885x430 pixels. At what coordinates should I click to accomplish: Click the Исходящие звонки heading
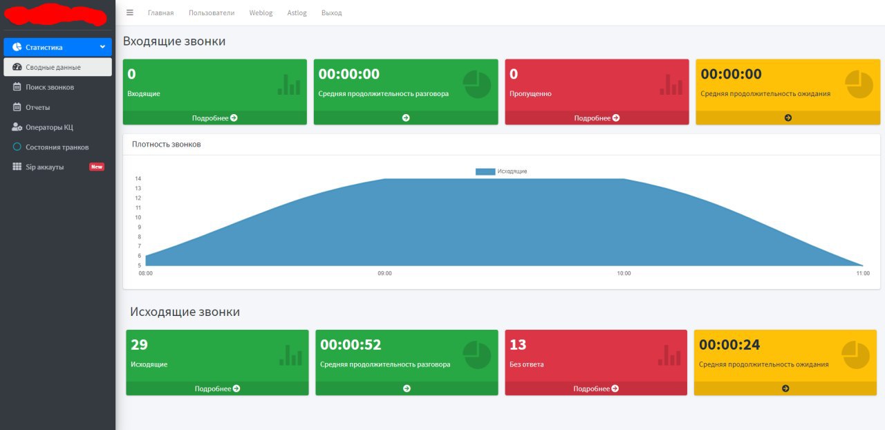(x=185, y=312)
